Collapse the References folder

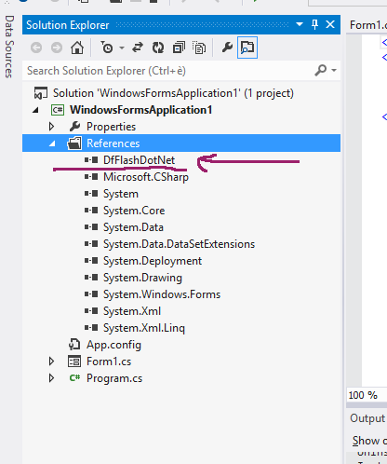click(52, 143)
